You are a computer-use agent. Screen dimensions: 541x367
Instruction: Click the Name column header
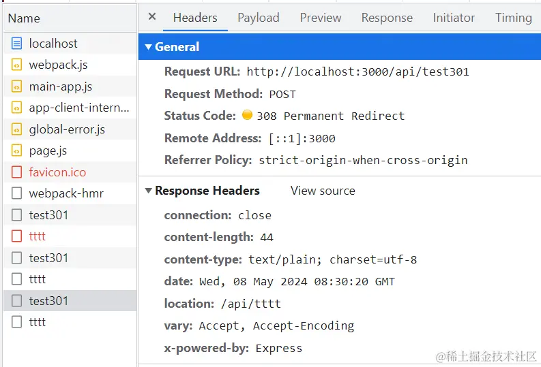pos(24,18)
